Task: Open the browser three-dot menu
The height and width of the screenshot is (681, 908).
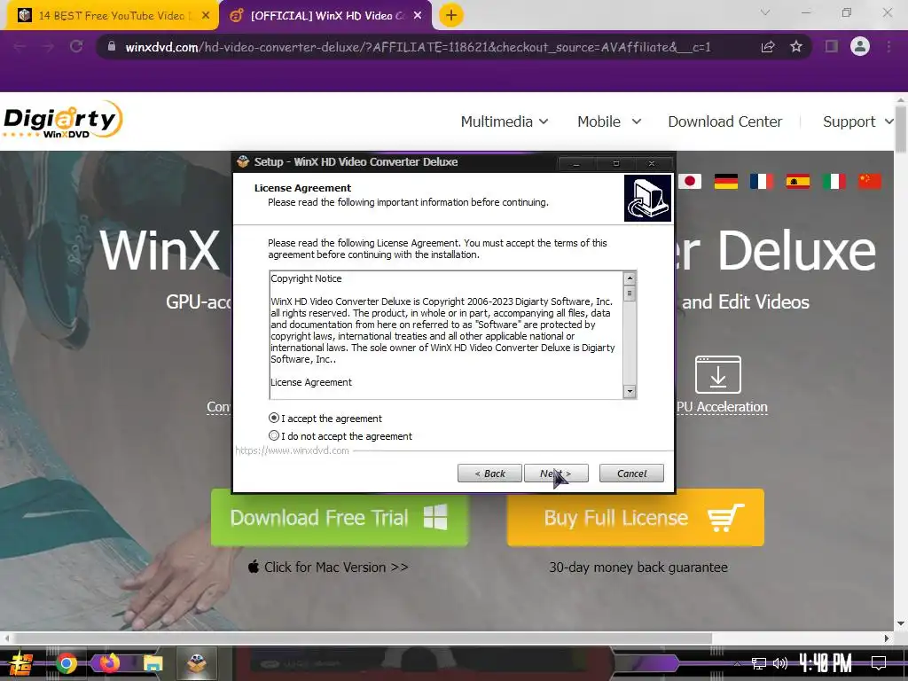Action: coord(888,46)
